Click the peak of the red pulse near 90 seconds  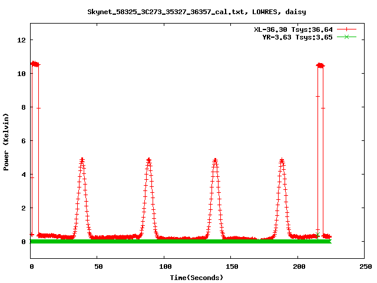tap(149, 160)
